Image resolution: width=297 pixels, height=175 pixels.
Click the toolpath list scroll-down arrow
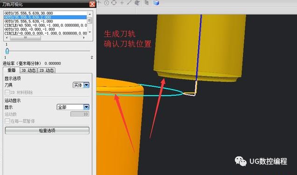pos(90,32)
